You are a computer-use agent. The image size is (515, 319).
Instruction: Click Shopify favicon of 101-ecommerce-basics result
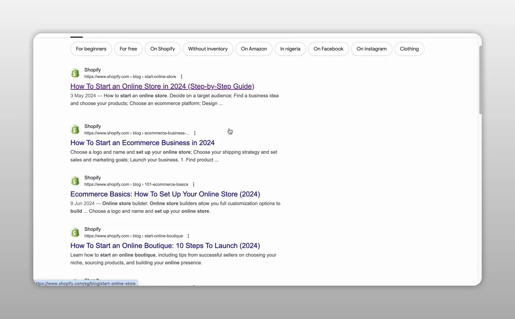75,181
